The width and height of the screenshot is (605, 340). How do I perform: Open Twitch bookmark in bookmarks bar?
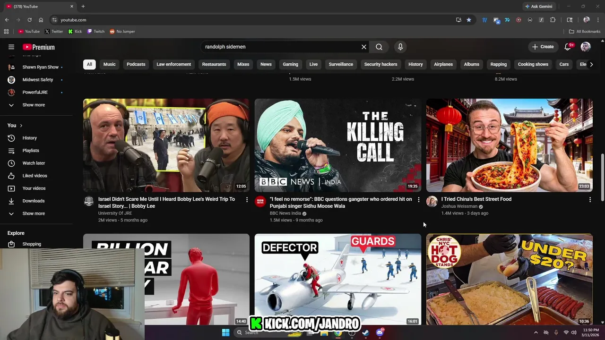pos(96,32)
